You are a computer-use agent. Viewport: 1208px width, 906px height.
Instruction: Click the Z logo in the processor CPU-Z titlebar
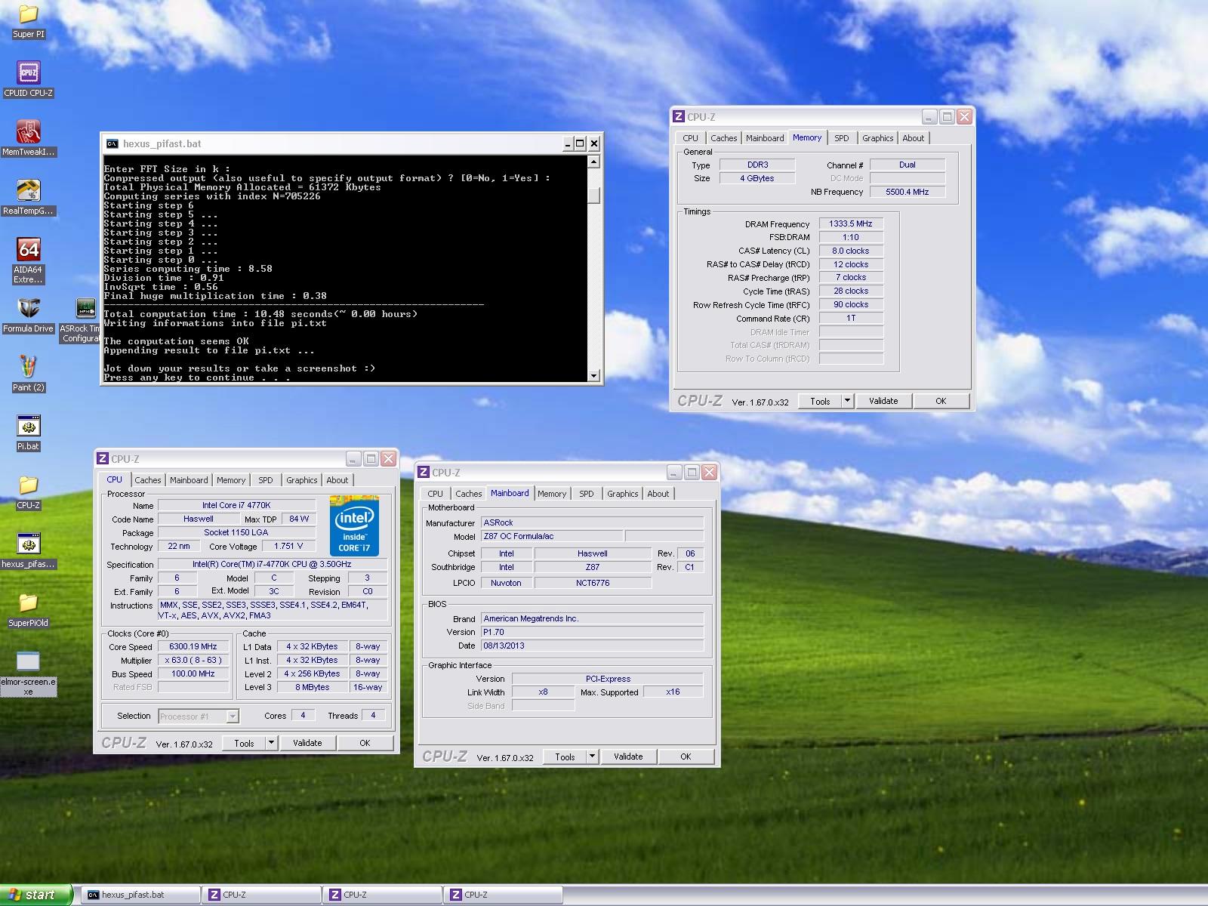103,459
